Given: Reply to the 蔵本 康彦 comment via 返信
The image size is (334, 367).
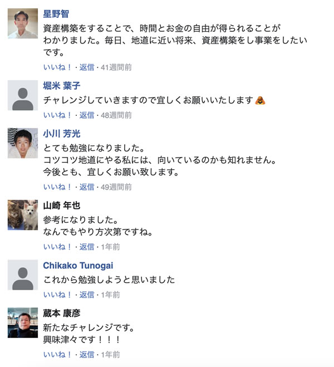Looking at the screenshot, I should [x=87, y=354].
